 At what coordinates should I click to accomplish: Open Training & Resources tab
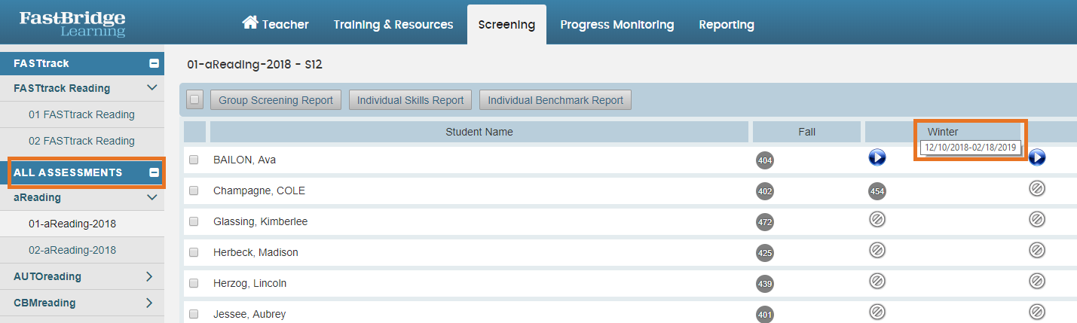click(x=393, y=24)
